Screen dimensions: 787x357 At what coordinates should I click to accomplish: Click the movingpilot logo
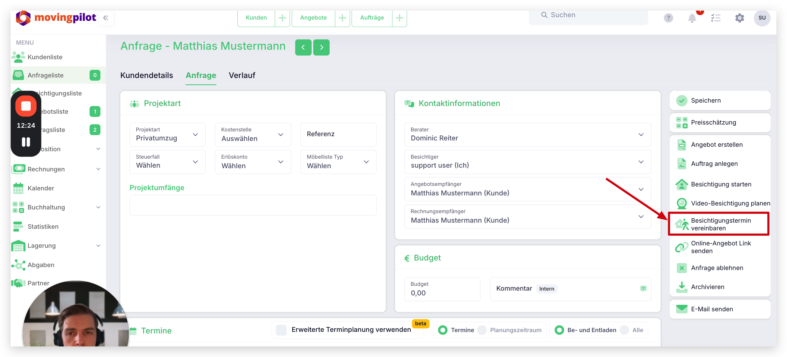[56, 18]
